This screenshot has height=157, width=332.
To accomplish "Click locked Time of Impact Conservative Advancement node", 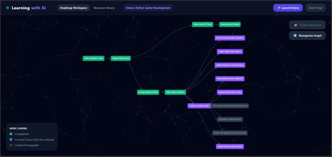I will click(x=230, y=106).
